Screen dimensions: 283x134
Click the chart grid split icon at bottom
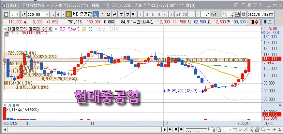pos(213,129)
